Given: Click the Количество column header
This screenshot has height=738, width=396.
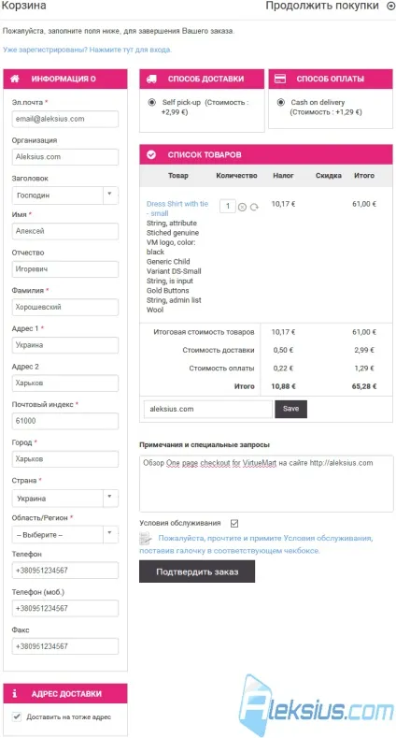Looking at the screenshot, I should pos(236,176).
